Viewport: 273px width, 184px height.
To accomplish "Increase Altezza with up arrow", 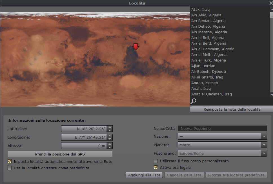I will 110,144.
